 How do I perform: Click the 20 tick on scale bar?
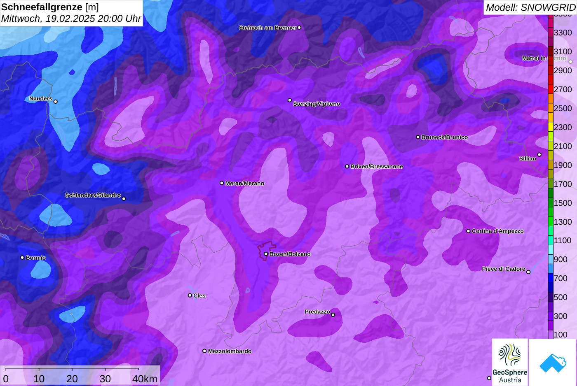(x=72, y=379)
